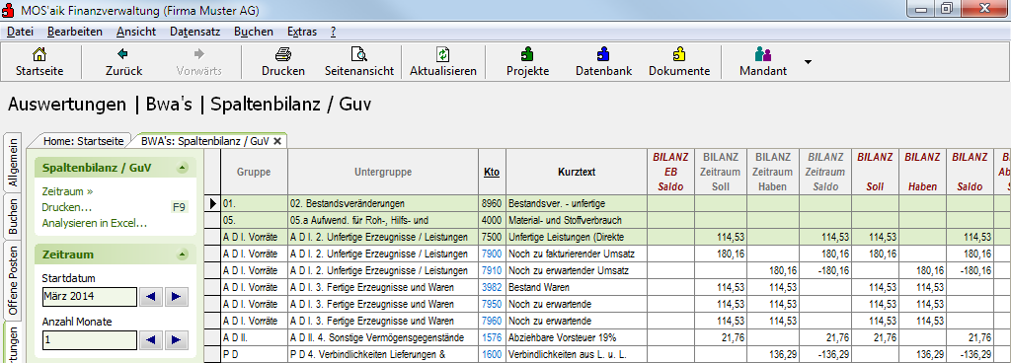
Task: Click the Drucken… link in side panel
Action: pos(66,207)
